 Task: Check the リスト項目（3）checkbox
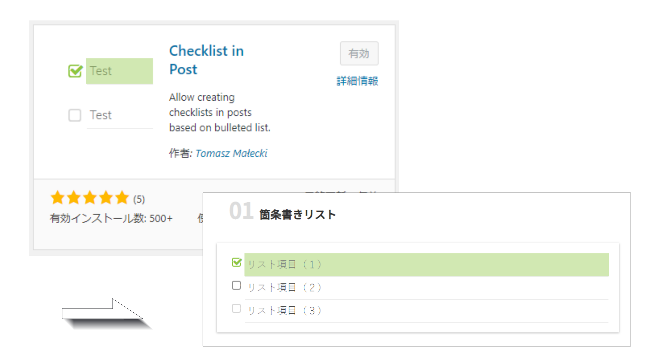tap(236, 309)
